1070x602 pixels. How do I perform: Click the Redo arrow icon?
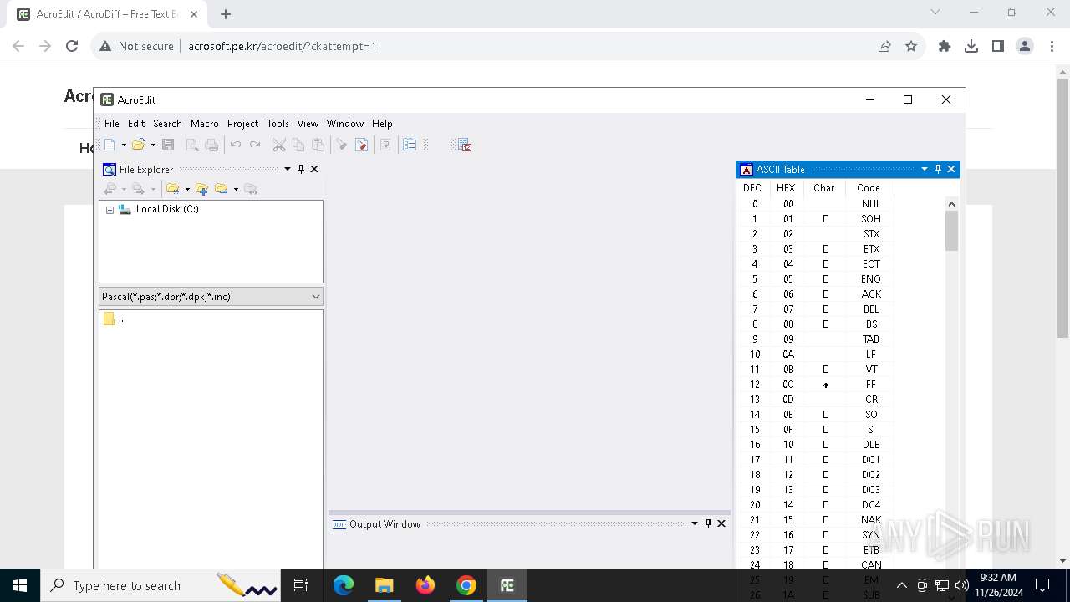coord(255,145)
